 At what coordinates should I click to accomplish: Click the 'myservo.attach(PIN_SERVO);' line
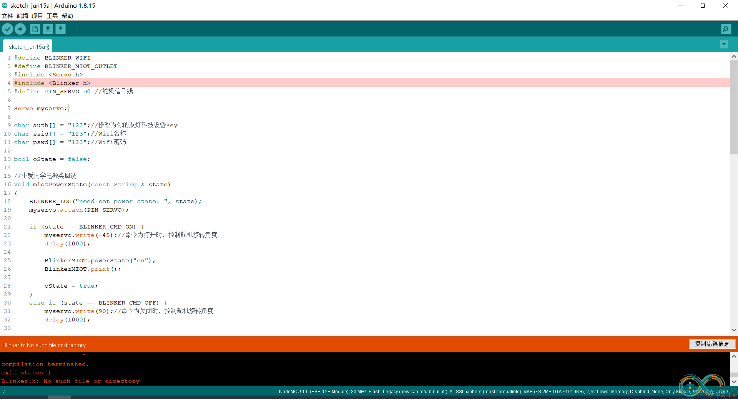pyautogui.click(x=79, y=210)
